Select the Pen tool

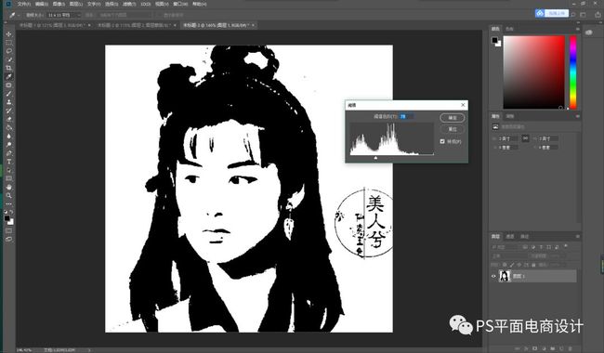pyautogui.click(x=8, y=153)
